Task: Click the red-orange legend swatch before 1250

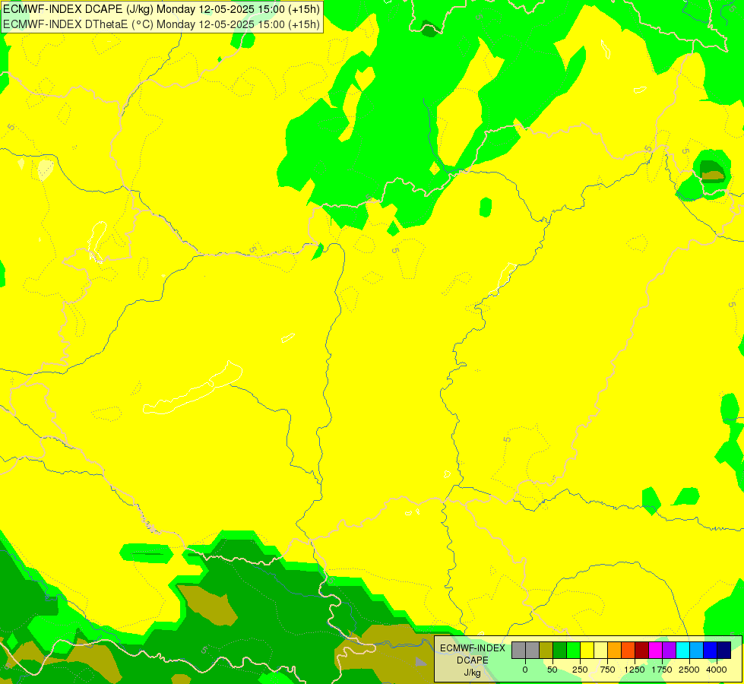Action: pyautogui.click(x=628, y=651)
